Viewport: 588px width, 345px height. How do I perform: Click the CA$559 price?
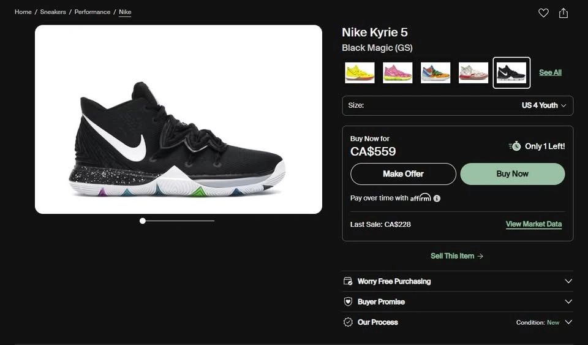373,151
